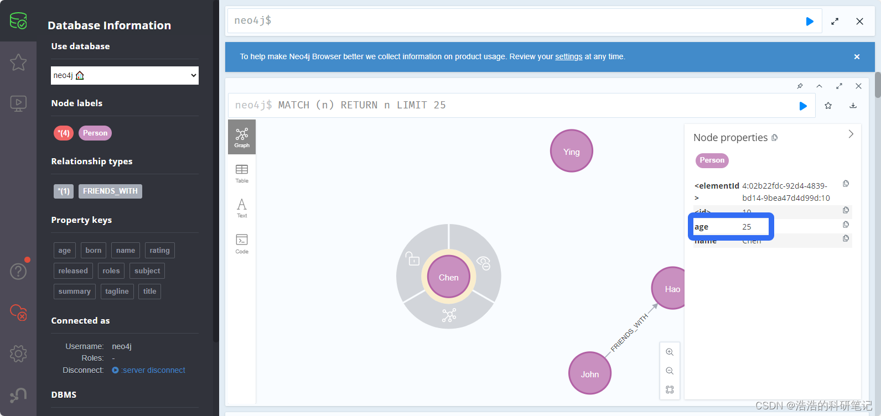Dismiss Chen node via eye ring segment
This screenshot has height=416, width=881.
pos(484,263)
